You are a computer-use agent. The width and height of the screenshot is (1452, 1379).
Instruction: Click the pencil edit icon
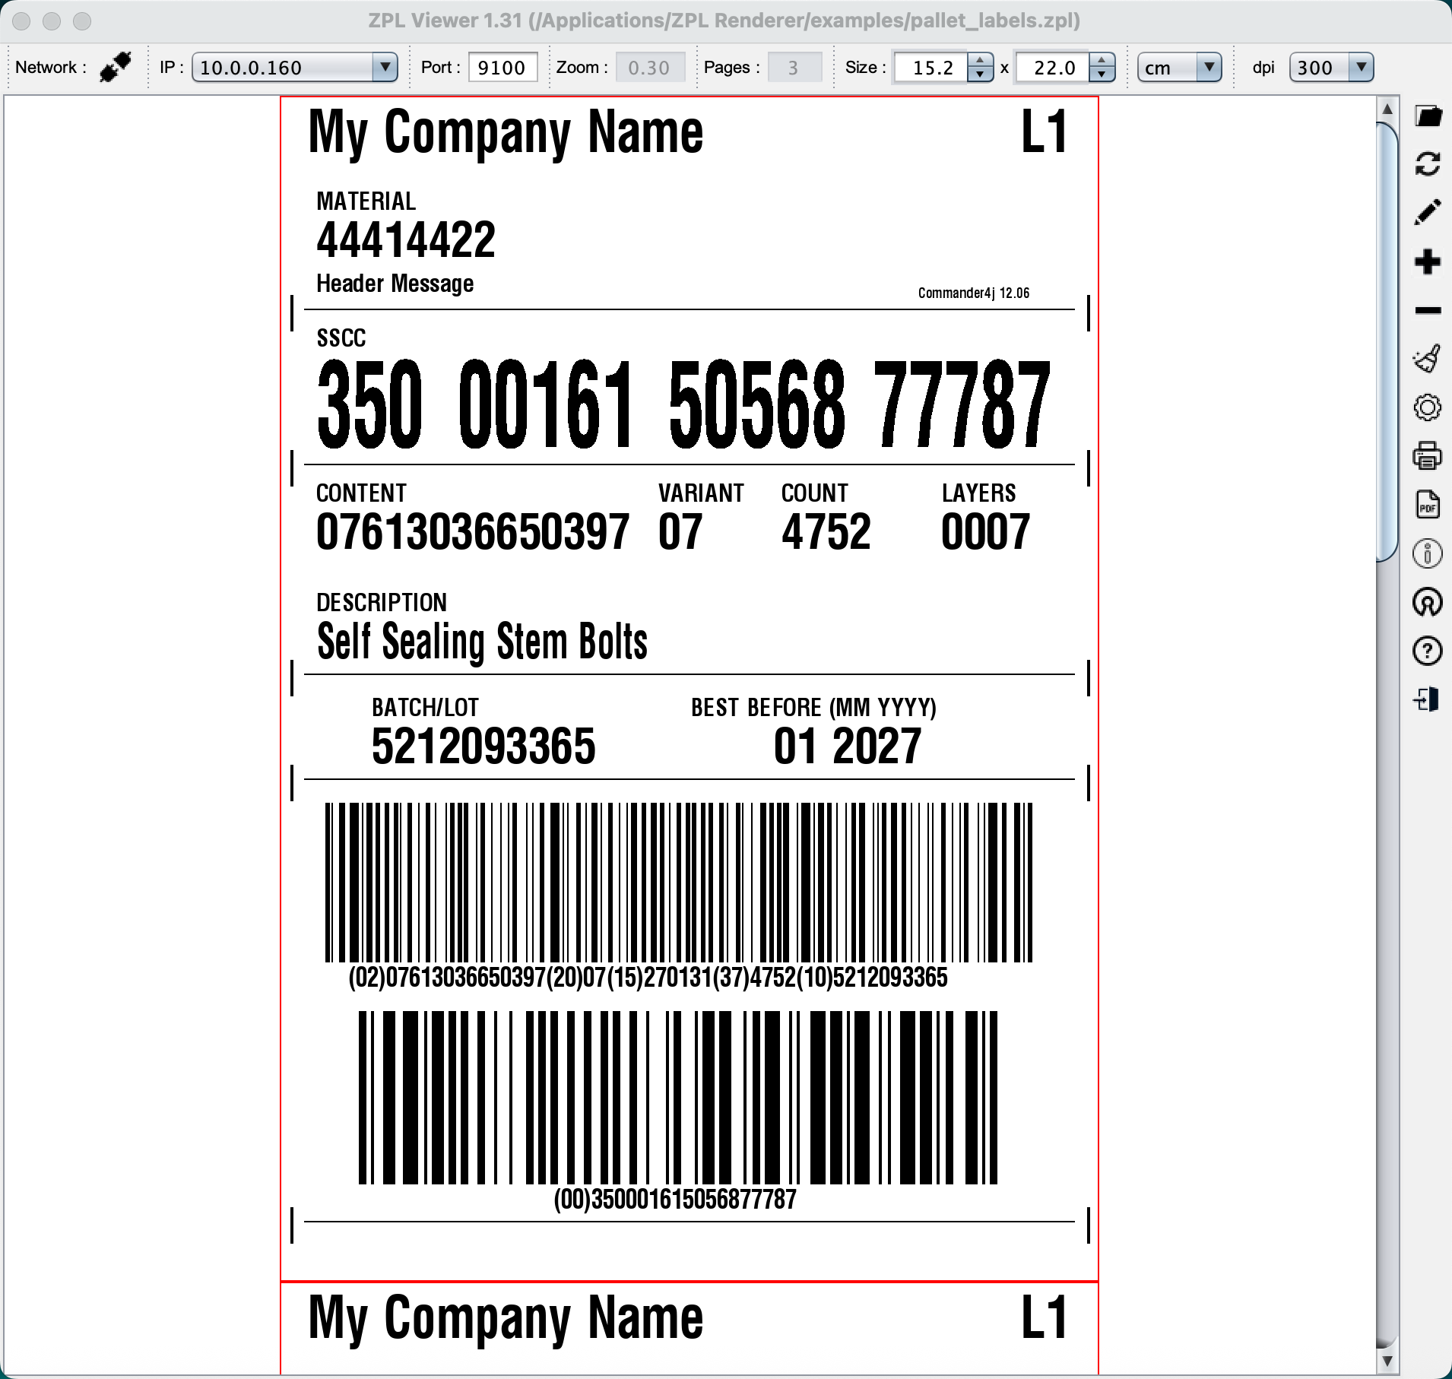1428,213
